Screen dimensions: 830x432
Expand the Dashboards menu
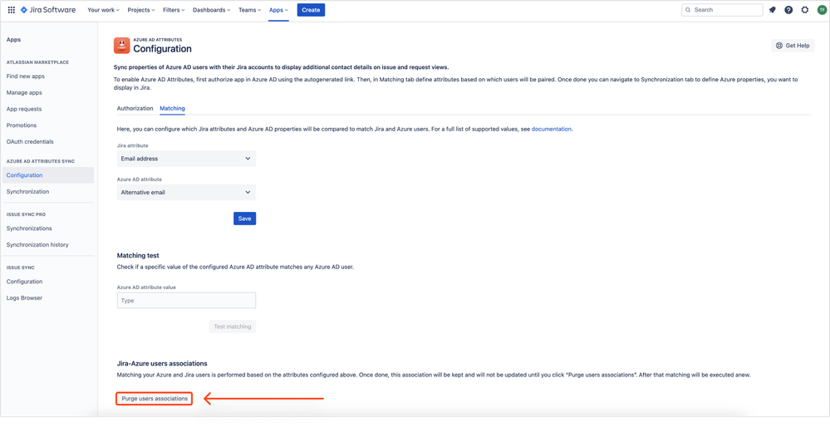pyautogui.click(x=211, y=10)
